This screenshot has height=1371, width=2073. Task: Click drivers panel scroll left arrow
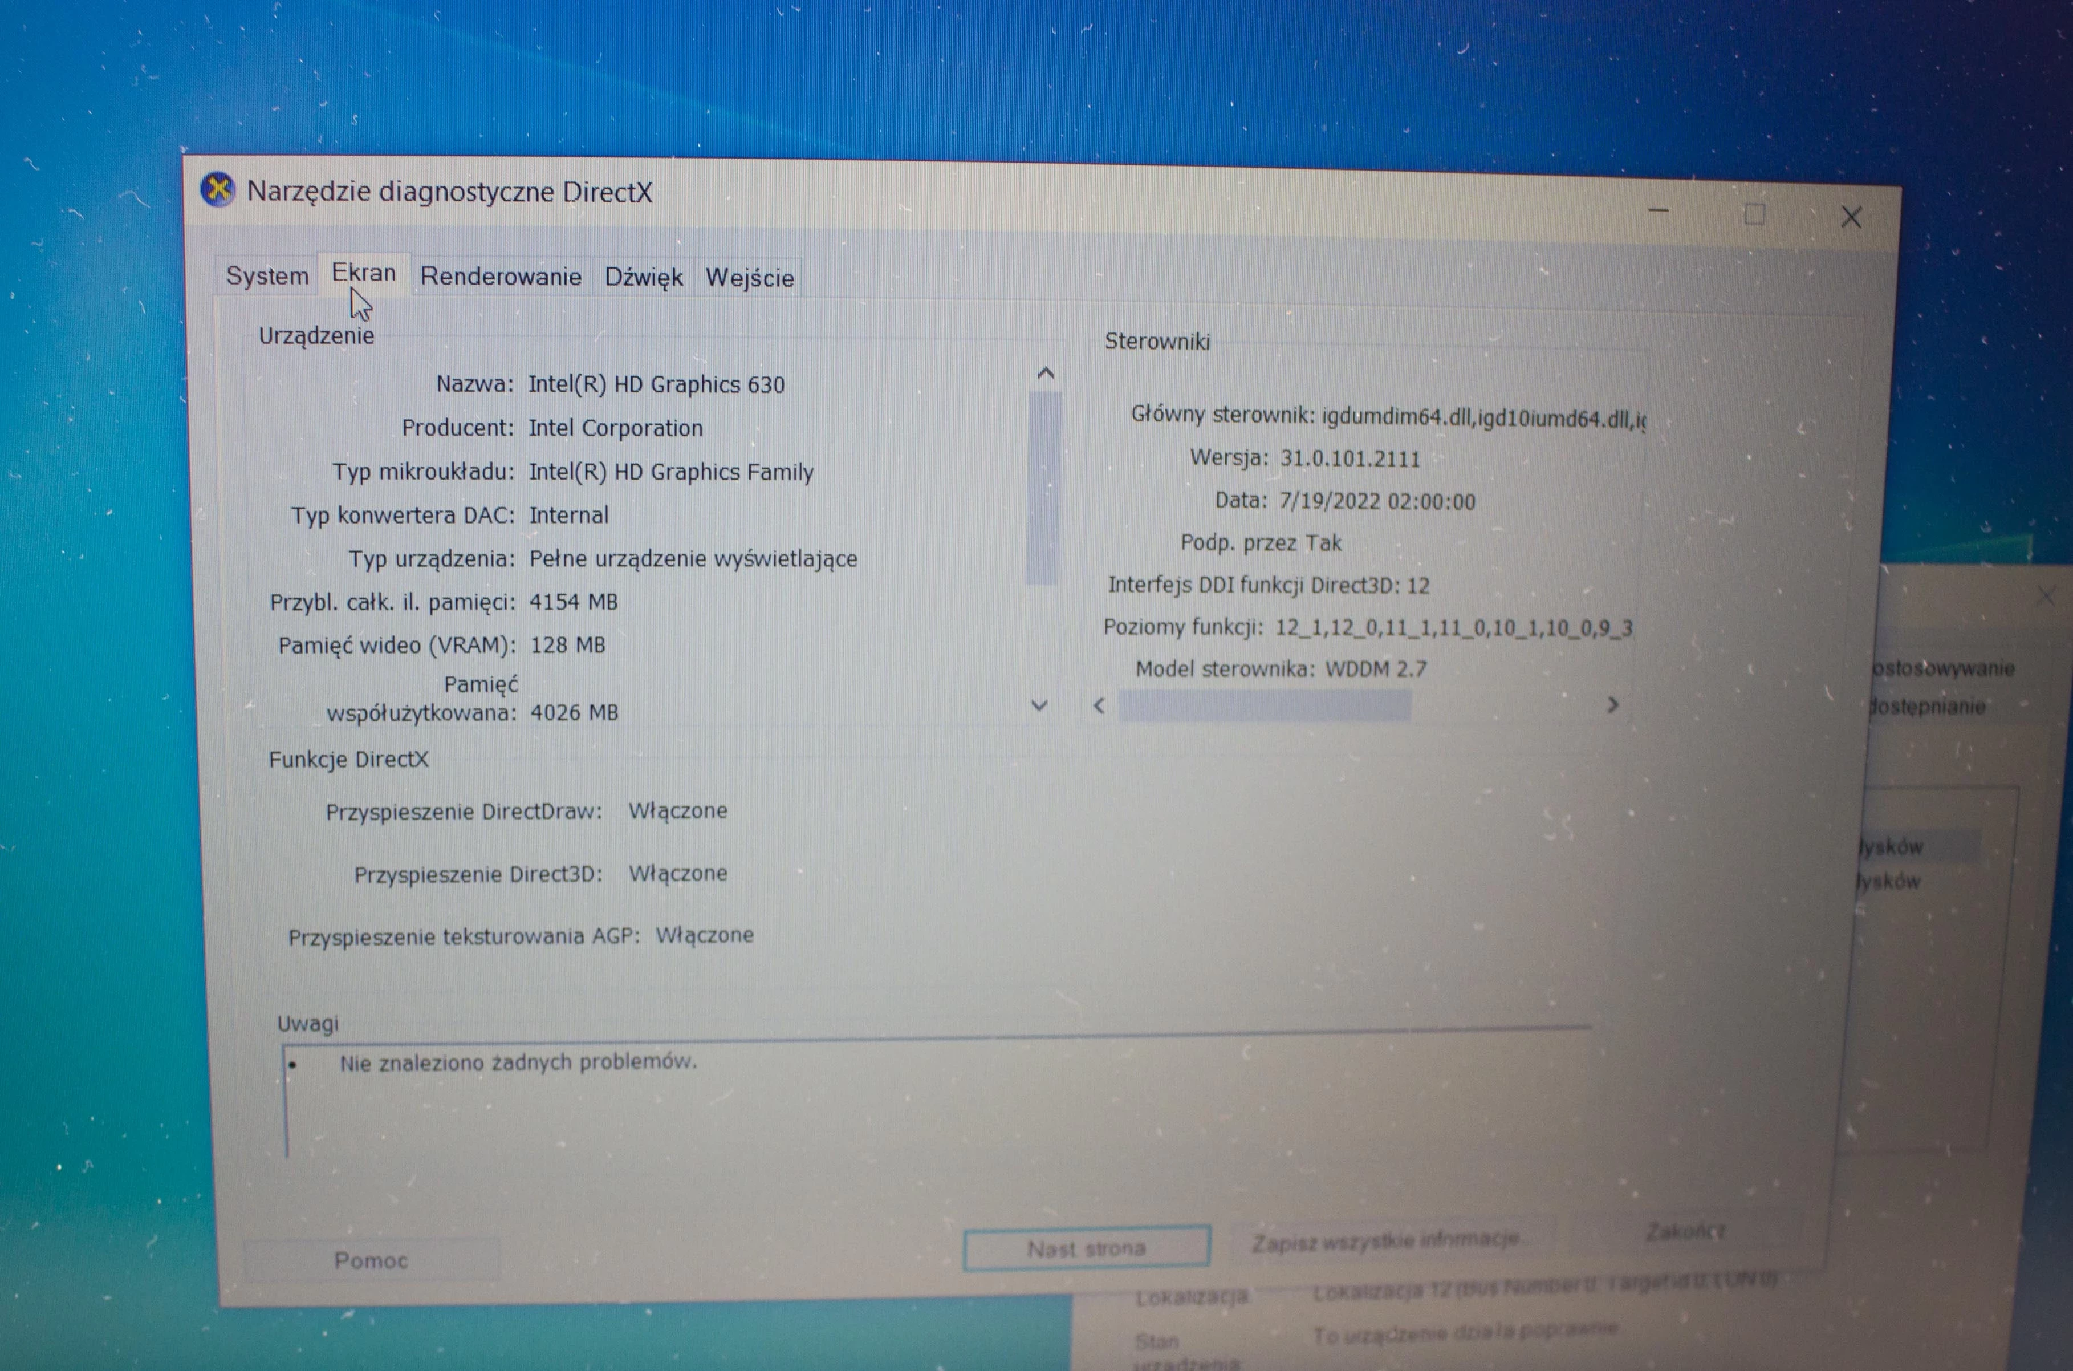1099,705
